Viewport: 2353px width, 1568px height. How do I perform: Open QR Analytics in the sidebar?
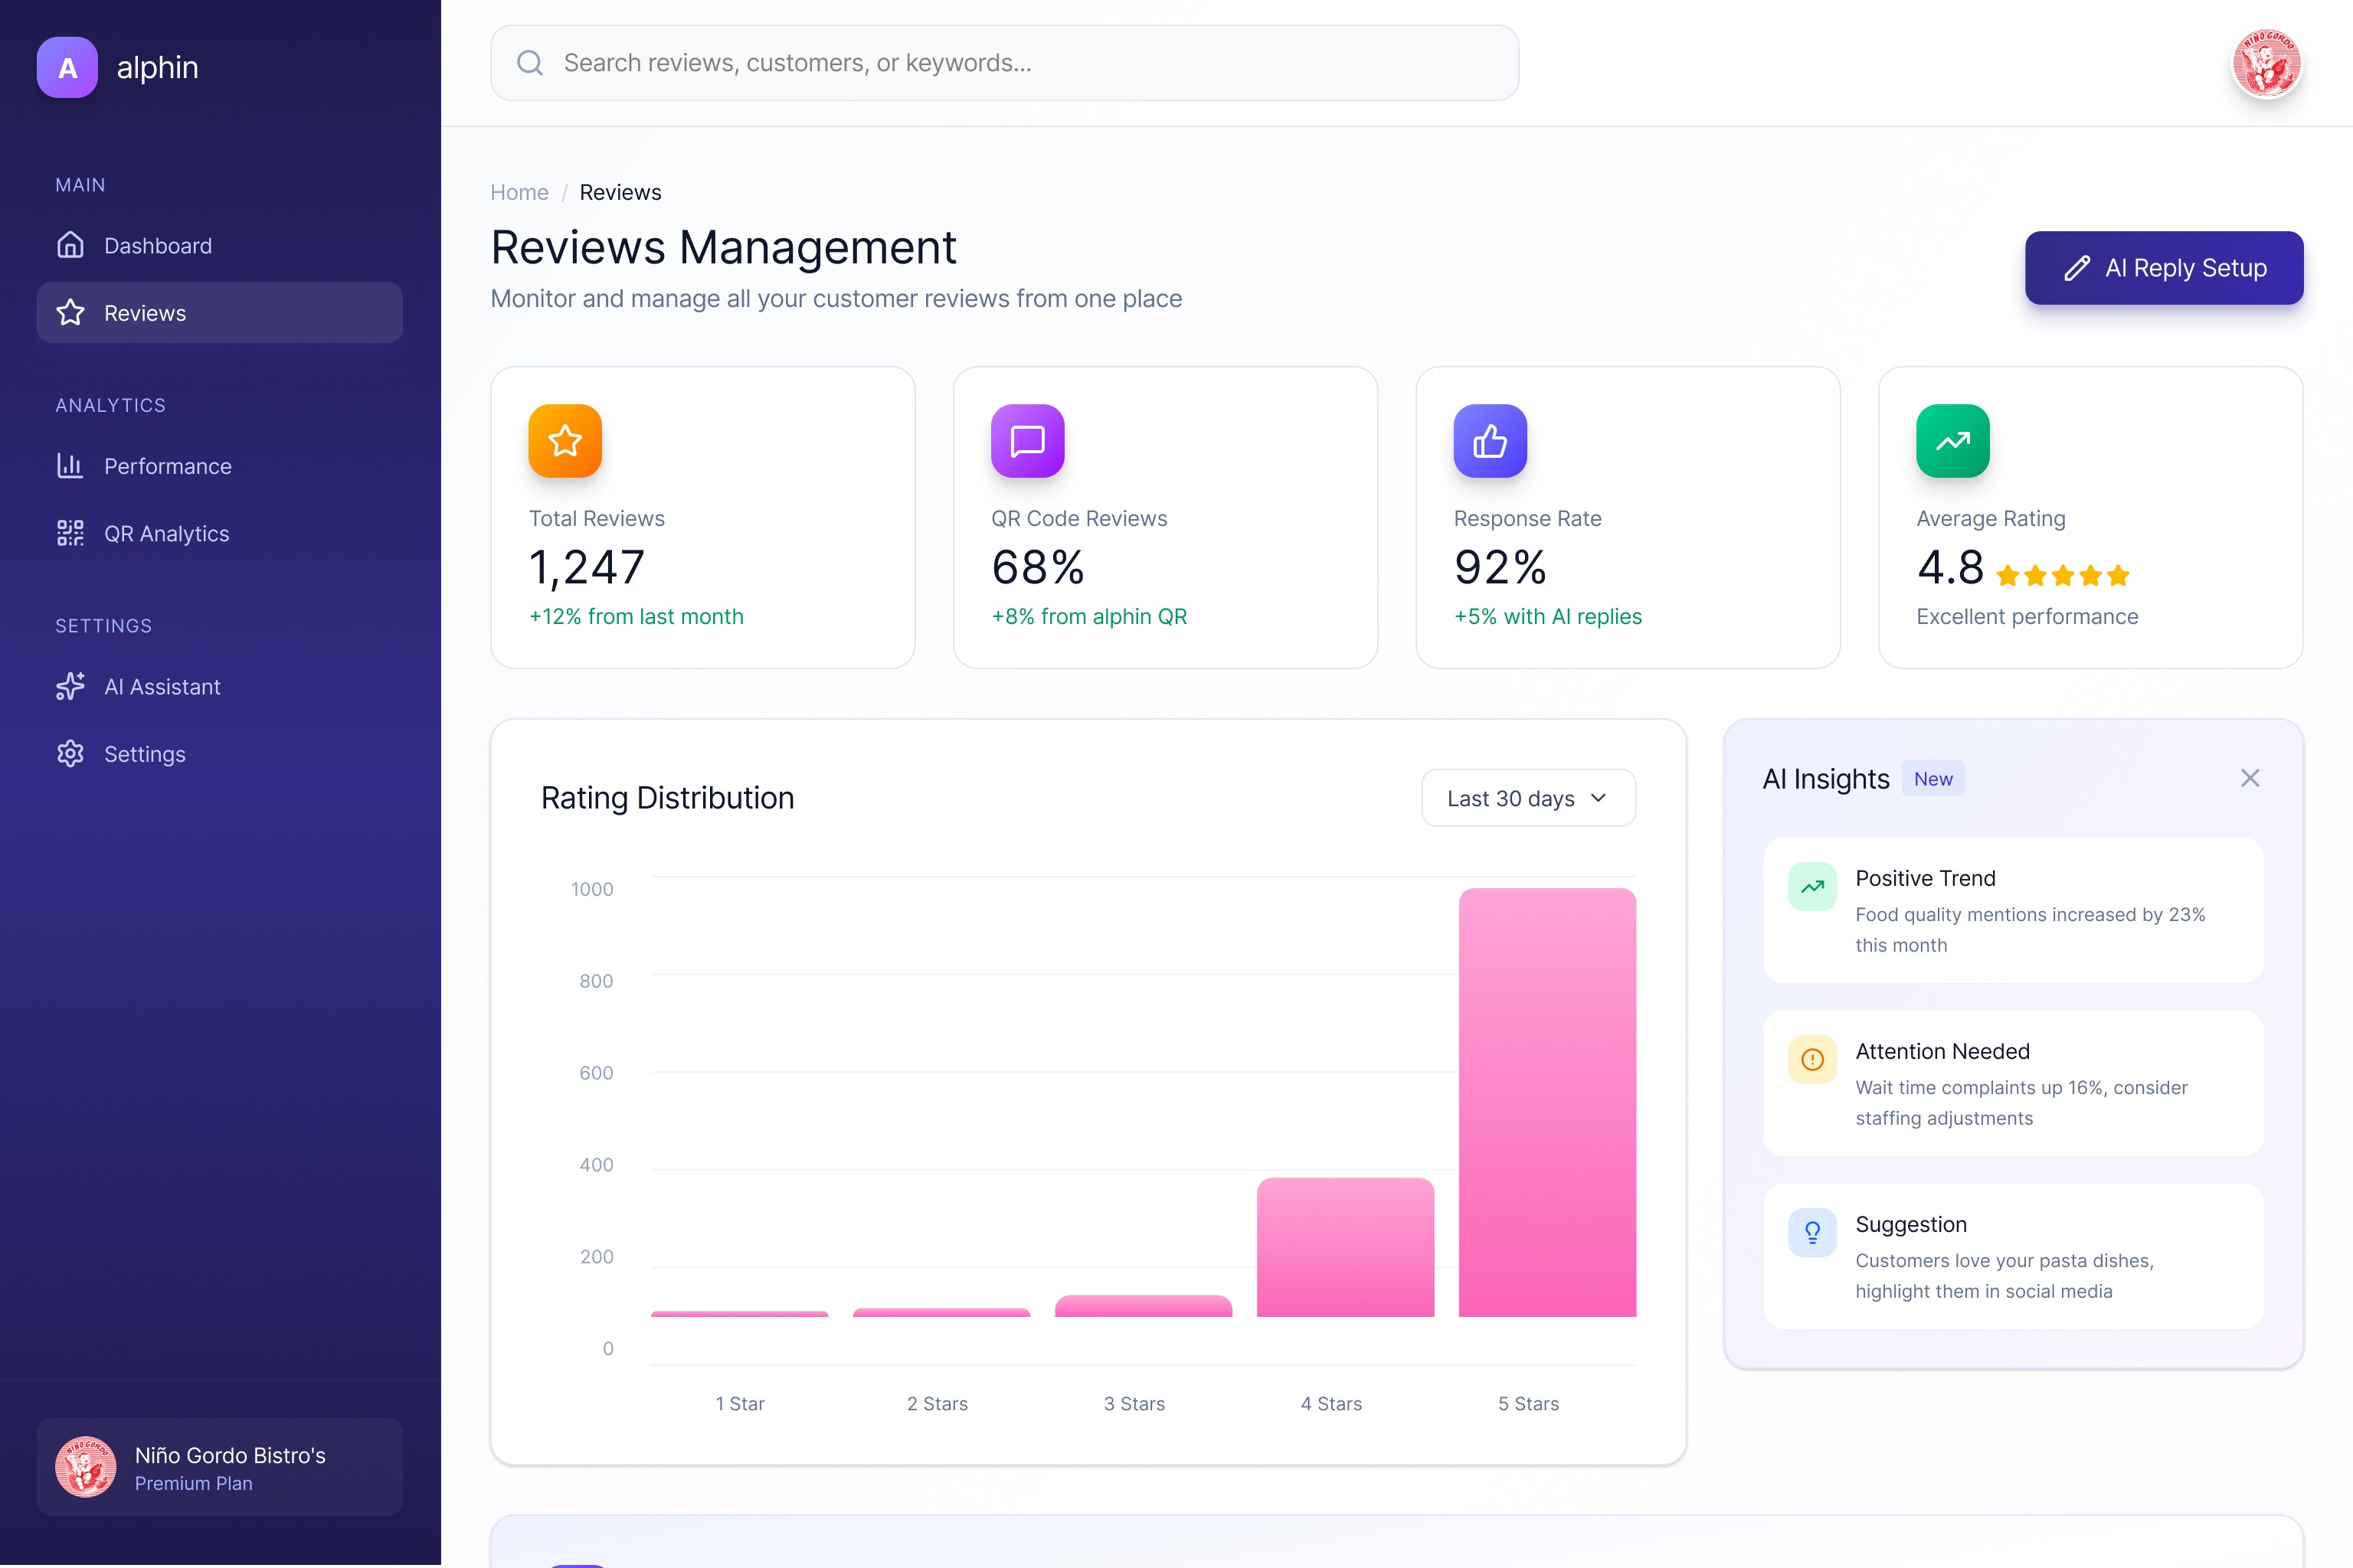pos(166,534)
